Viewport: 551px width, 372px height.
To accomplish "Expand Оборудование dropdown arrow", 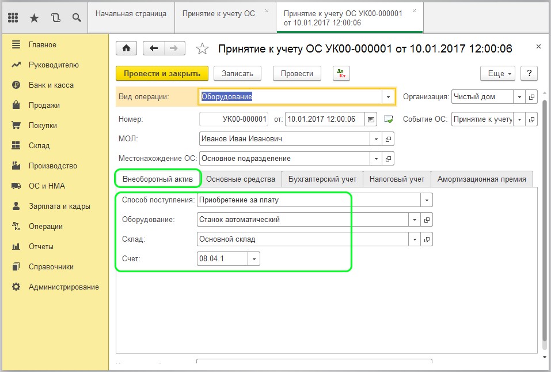I will 415,220.
